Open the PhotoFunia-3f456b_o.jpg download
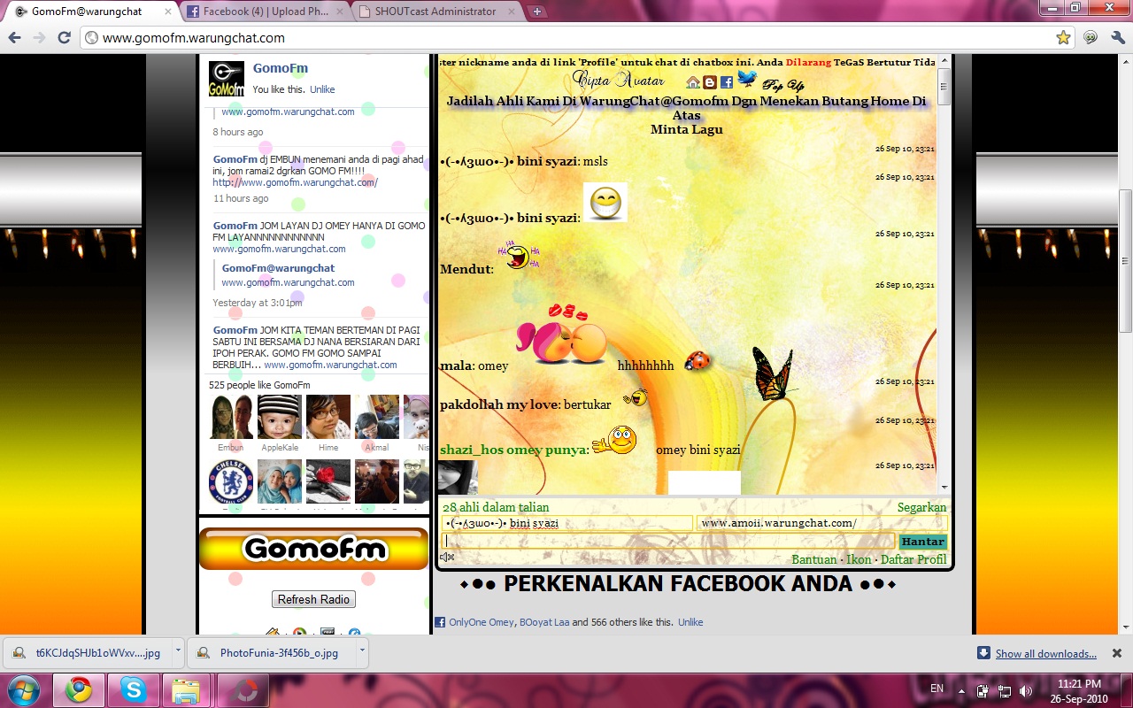Screen dimensions: 1133x708 pyautogui.click(x=270, y=653)
